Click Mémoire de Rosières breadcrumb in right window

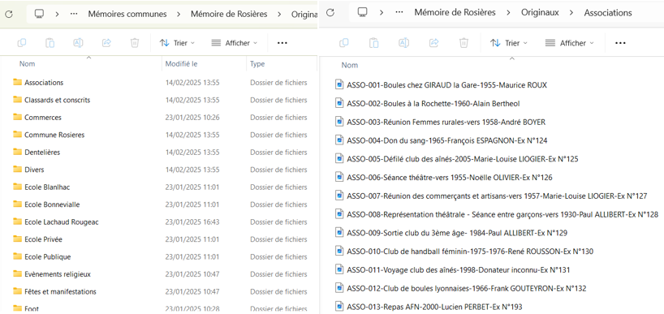(455, 13)
